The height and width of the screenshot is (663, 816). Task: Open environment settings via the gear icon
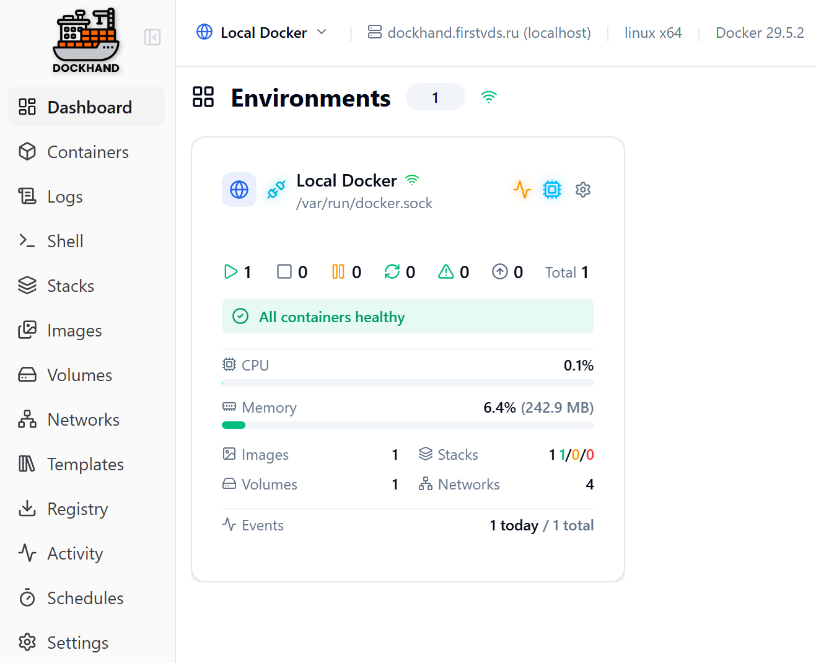pyautogui.click(x=583, y=189)
